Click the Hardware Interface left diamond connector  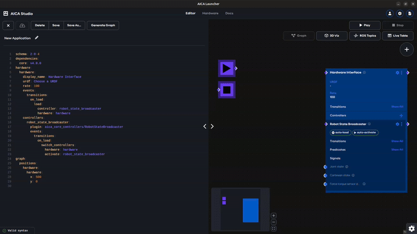(x=326, y=72)
